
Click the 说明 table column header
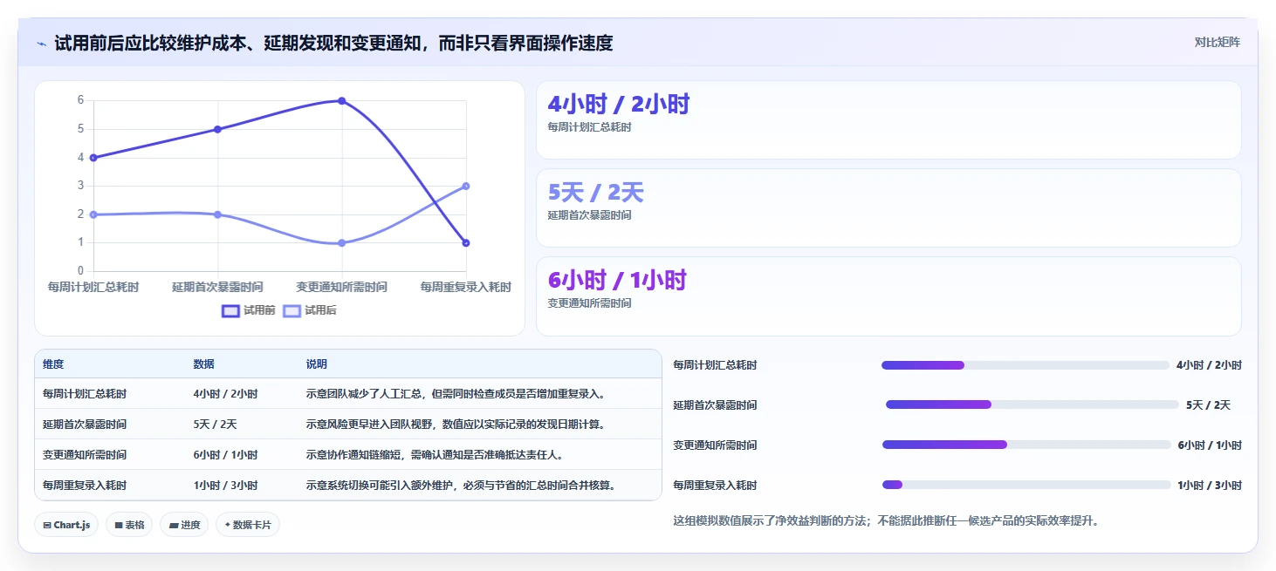pyautogui.click(x=317, y=364)
